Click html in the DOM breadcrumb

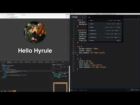click(2, 91)
